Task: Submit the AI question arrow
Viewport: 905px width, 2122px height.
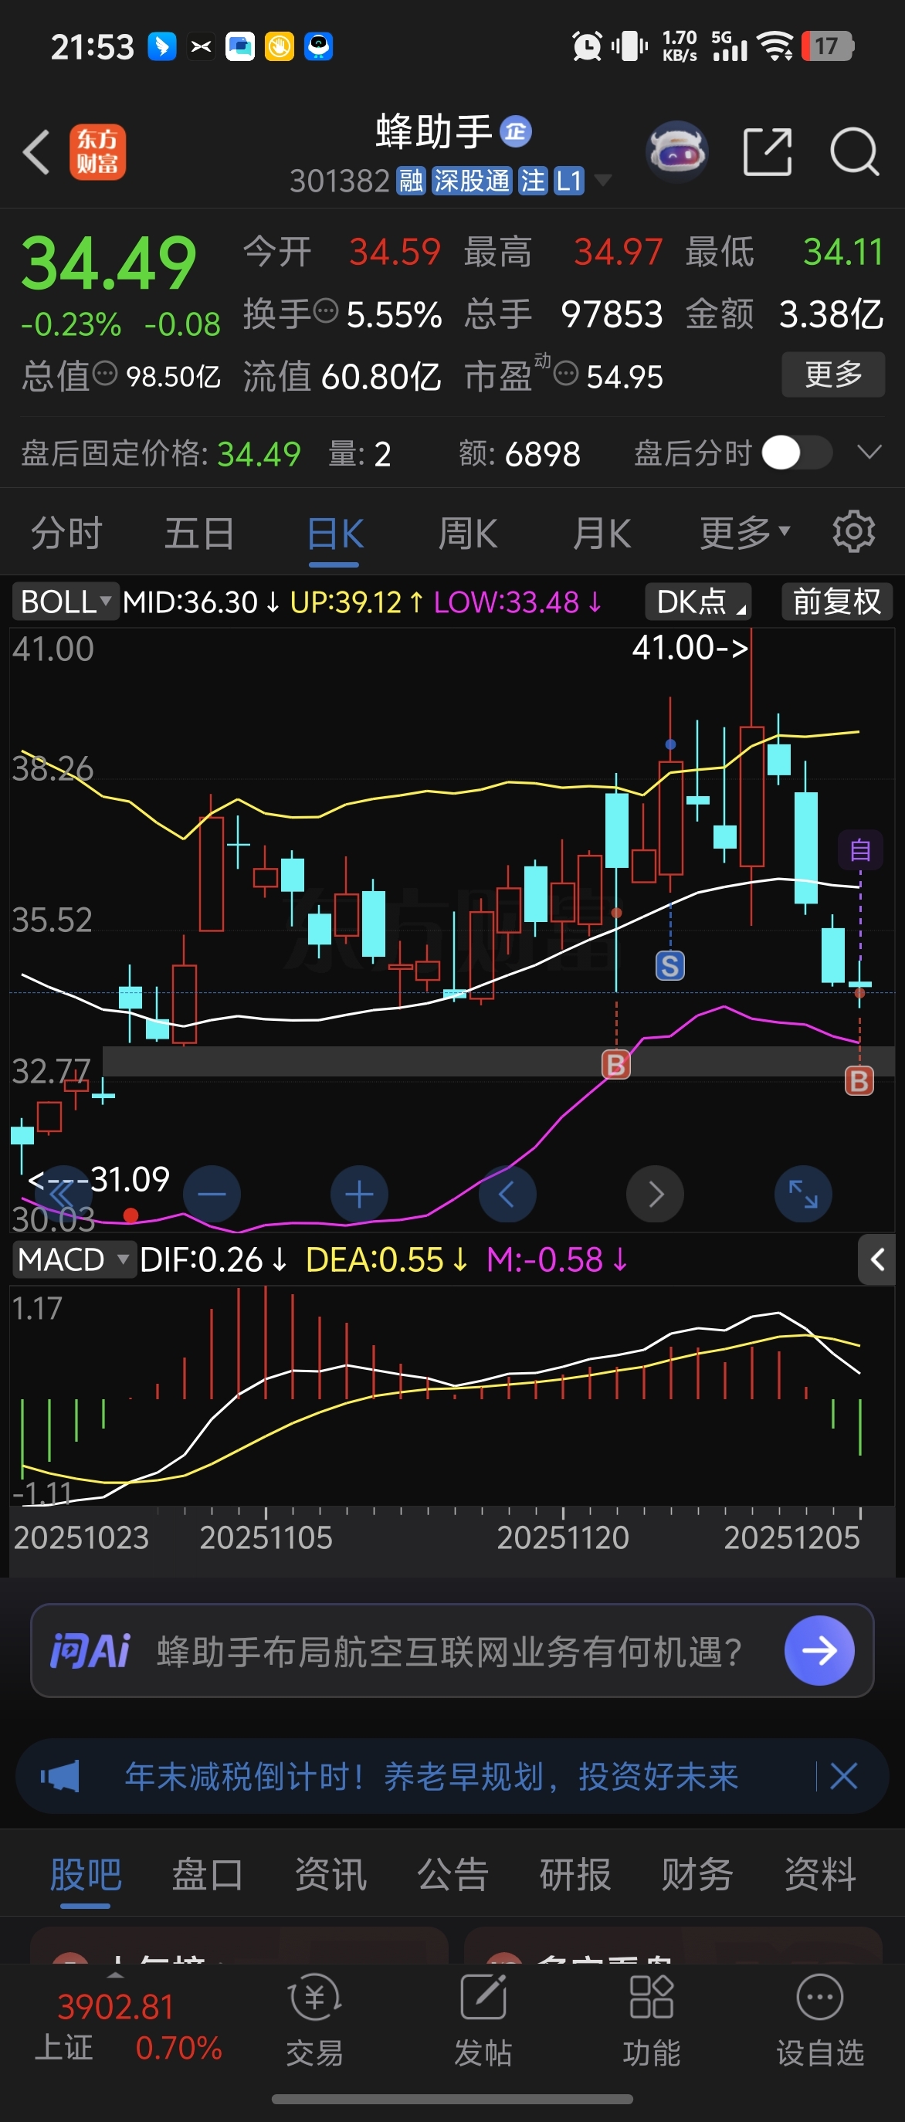Action: [819, 1650]
